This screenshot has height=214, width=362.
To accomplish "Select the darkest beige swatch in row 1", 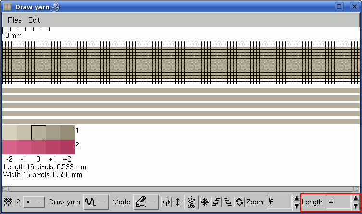I will pos(67,132).
